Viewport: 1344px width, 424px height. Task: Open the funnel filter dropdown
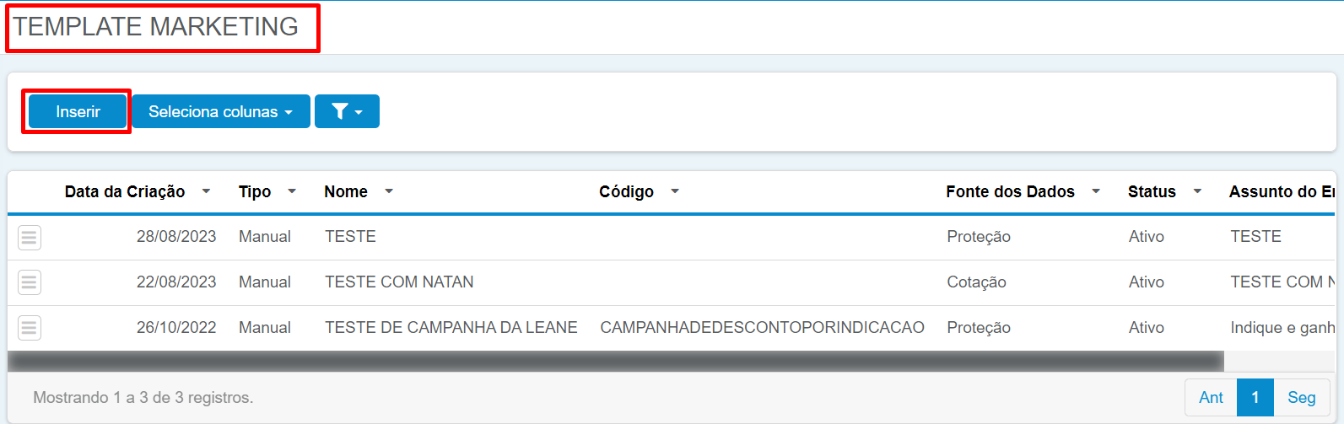[347, 111]
